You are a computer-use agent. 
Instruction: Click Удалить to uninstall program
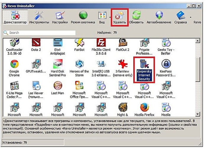tap(120, 17)
